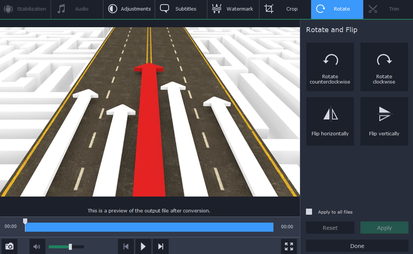
Task: Go to the Subtitles tab
Action: pos(181,9)
